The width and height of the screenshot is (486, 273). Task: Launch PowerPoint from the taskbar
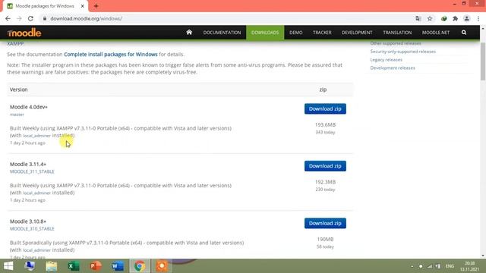click(96, 266)
